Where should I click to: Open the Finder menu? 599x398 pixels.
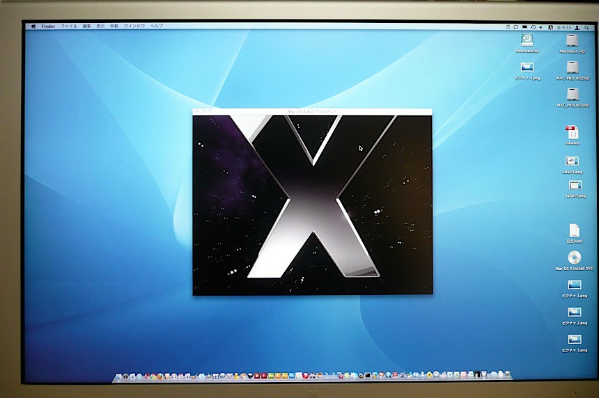tap(48, 26)
